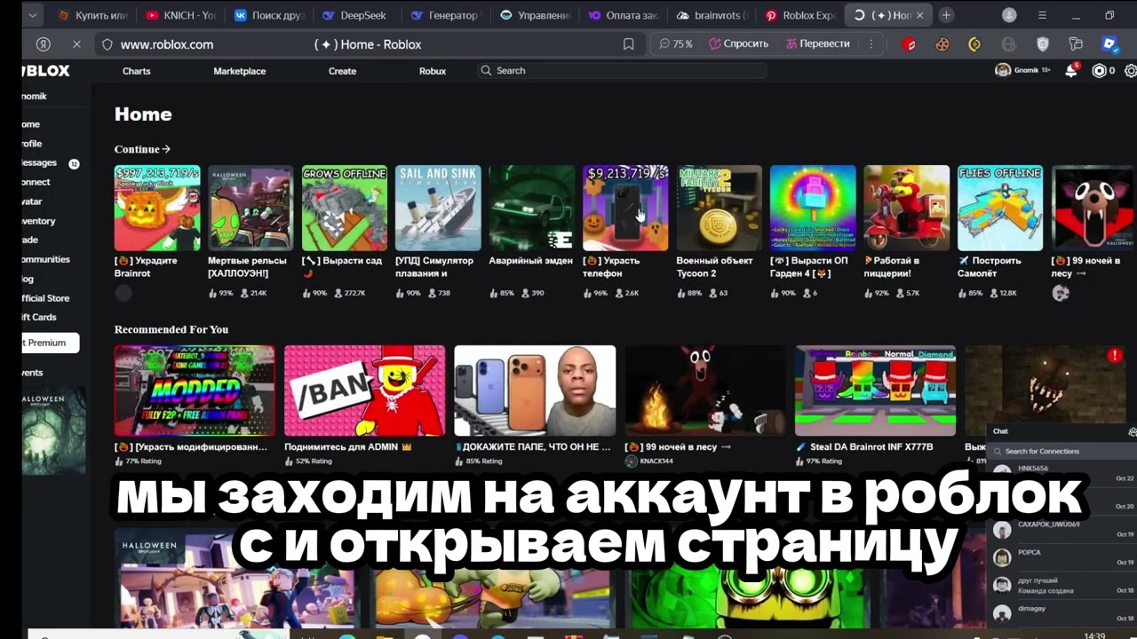
Task: Open the /BAN admin game thumbnail
Action: (x=364, y=390)
